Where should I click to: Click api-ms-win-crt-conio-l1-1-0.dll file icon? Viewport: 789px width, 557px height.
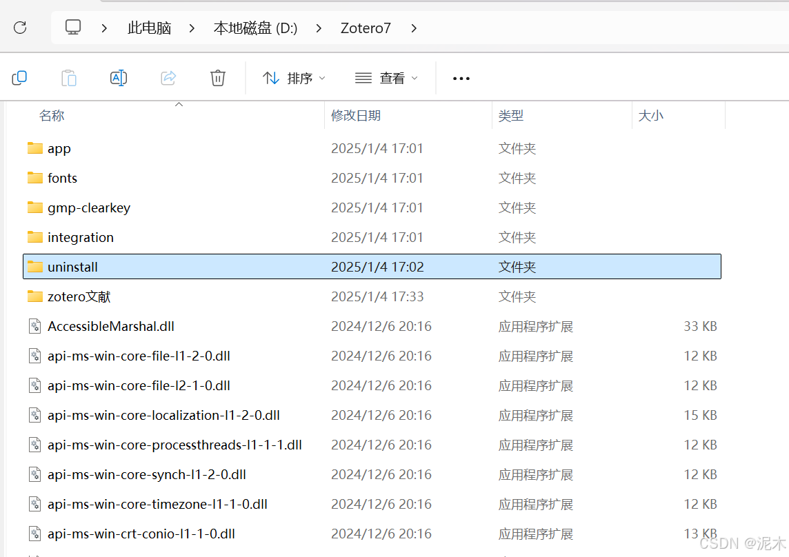point(34,534)
